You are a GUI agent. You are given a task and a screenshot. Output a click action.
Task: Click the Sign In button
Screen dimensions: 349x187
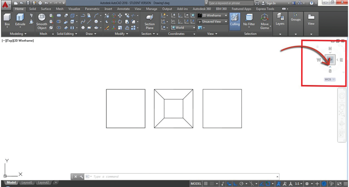(268, 3)
